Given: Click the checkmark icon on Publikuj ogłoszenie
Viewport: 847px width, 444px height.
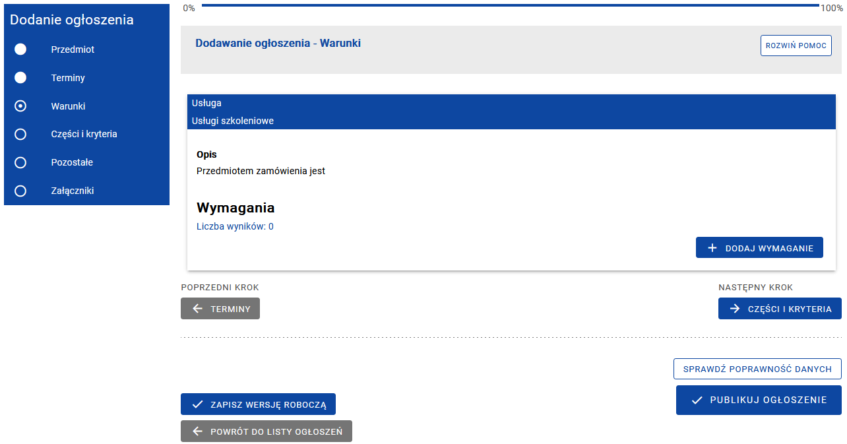Looking at the screenshot, I should tap(697, 400).
